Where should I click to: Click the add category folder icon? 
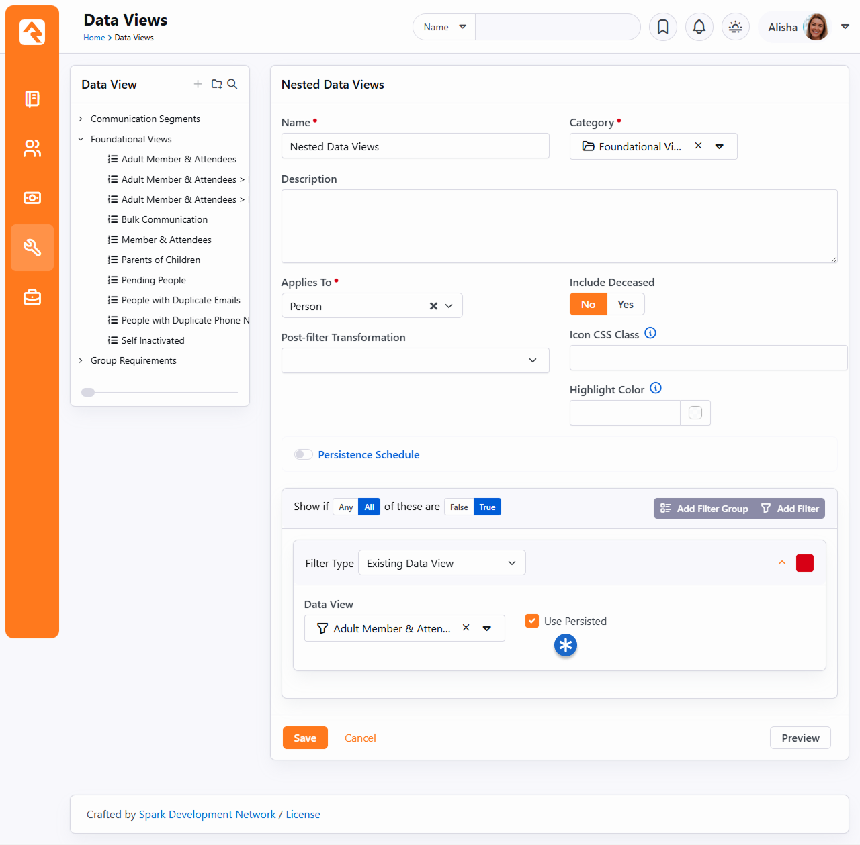(x=216, y=84)
